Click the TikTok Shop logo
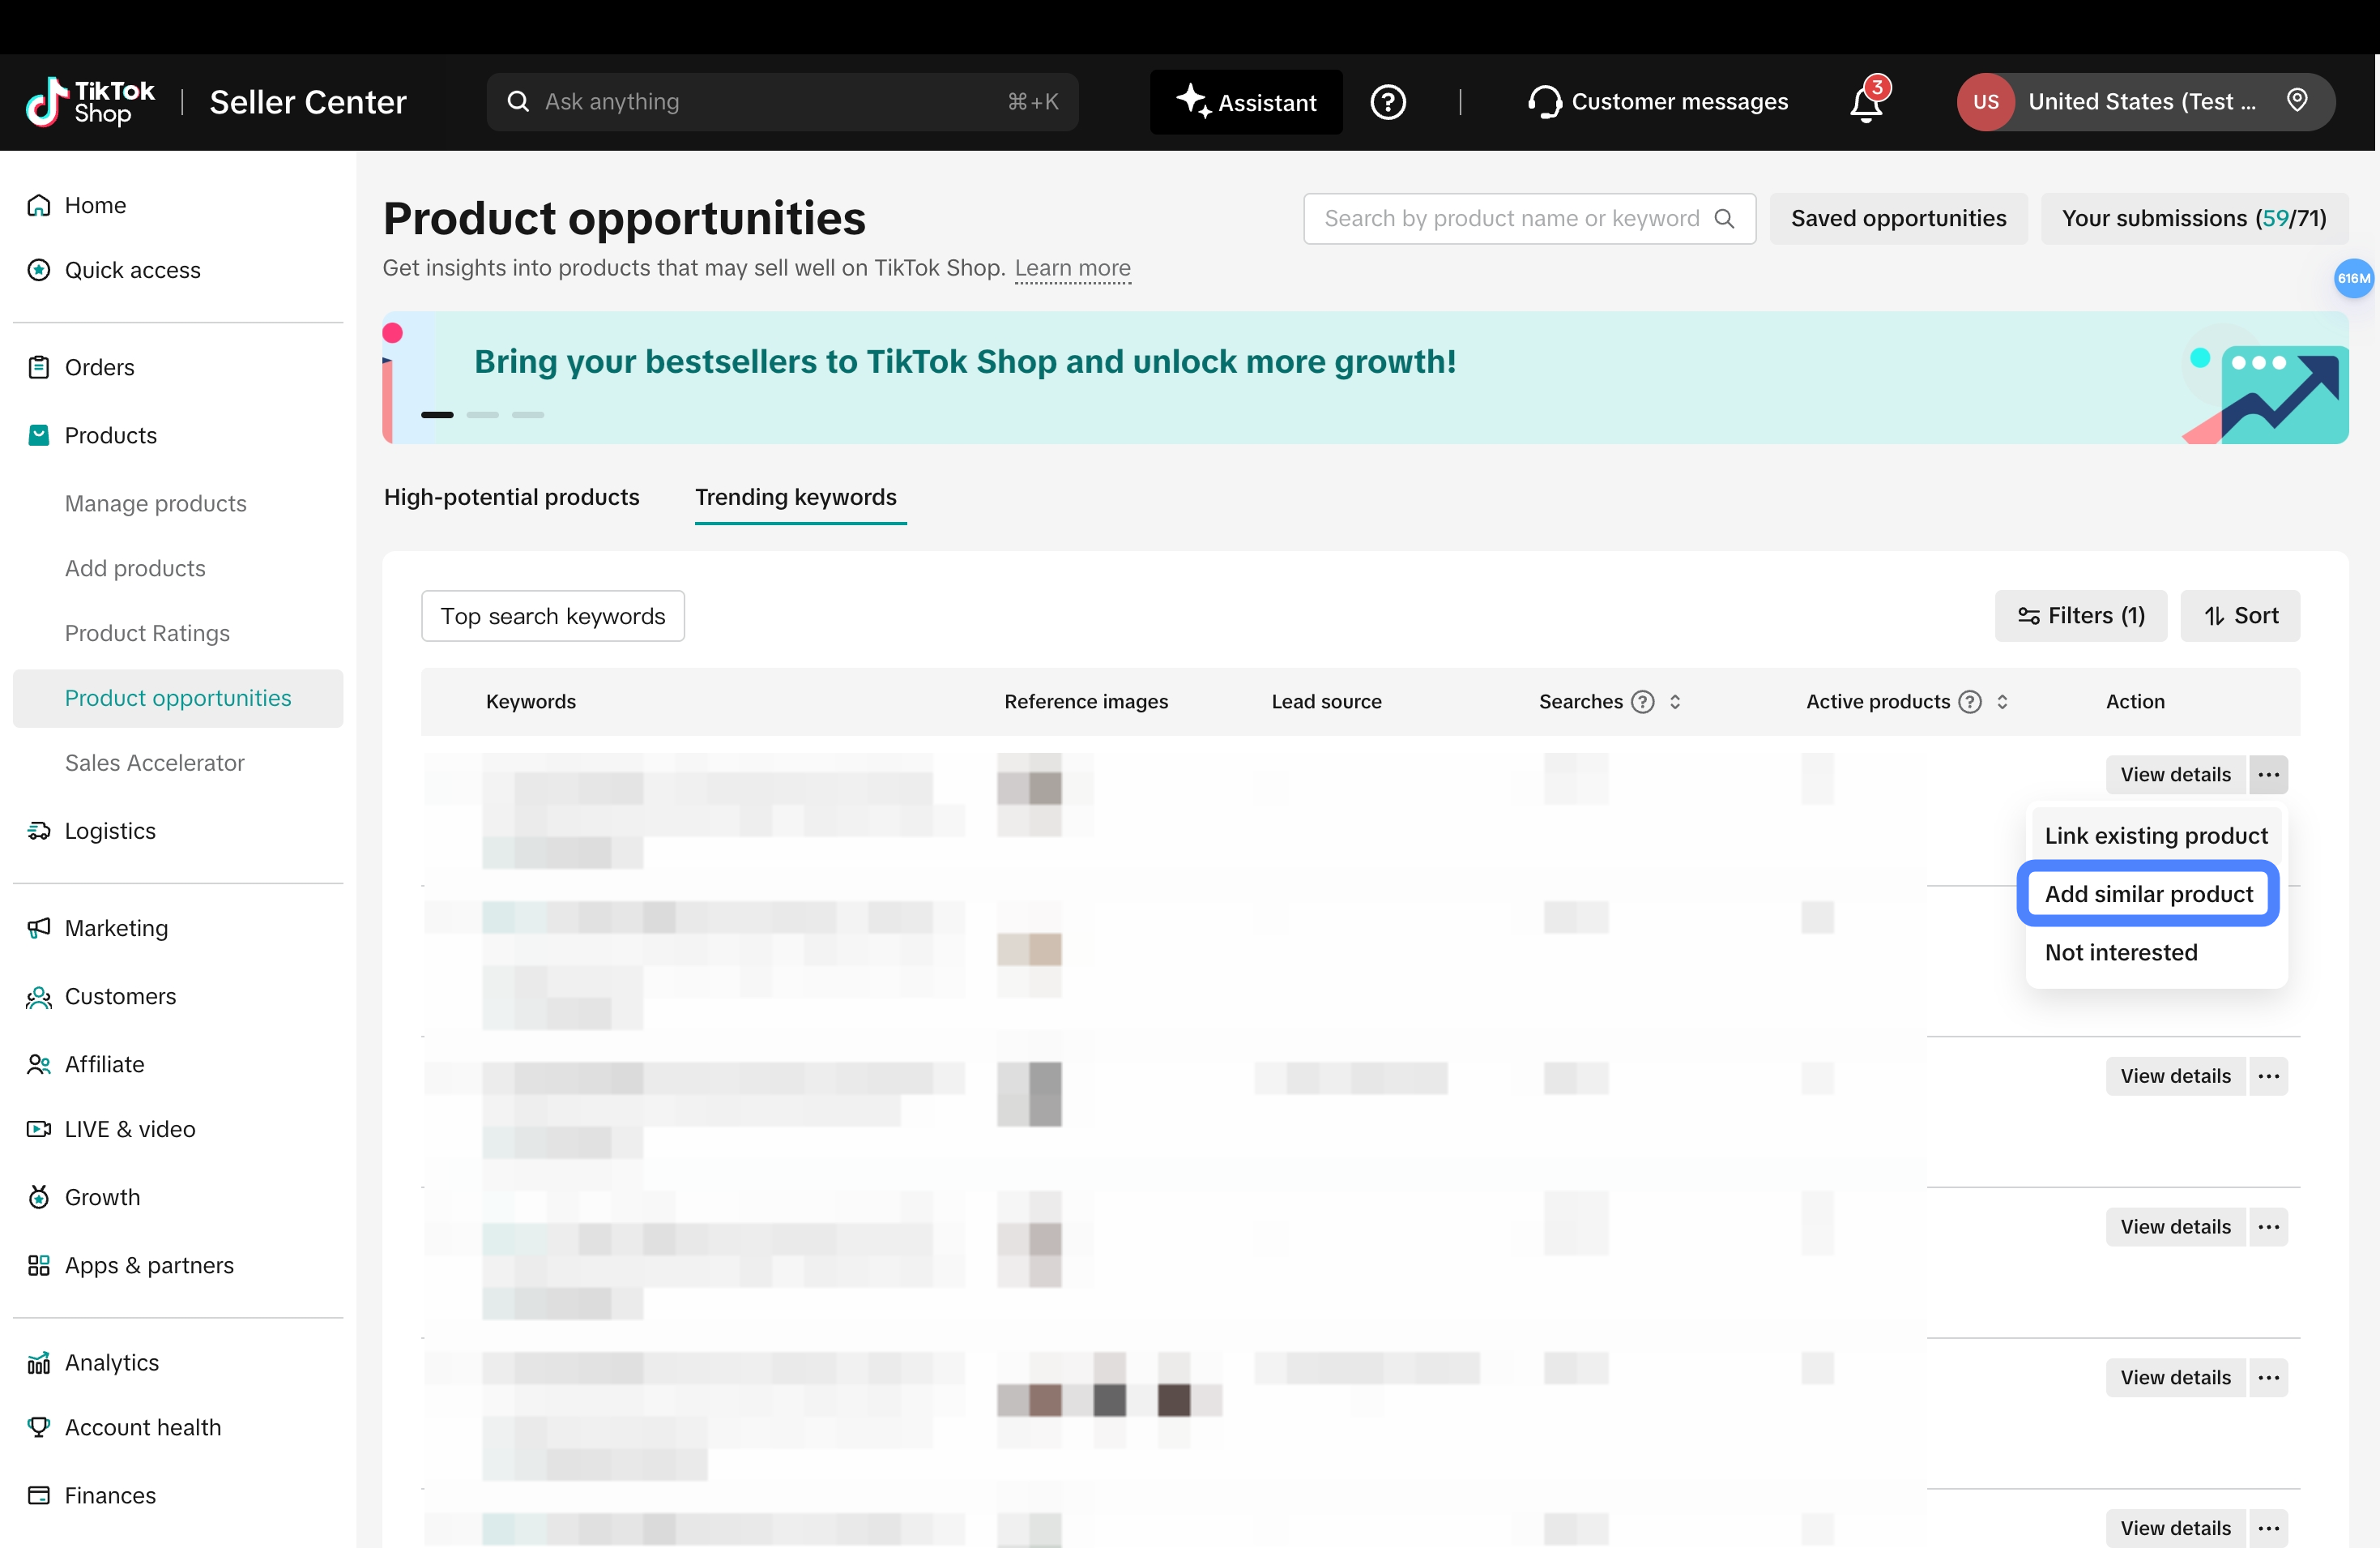The height and width of the screenshot is (1548, 2380). (x=90, y=102)
